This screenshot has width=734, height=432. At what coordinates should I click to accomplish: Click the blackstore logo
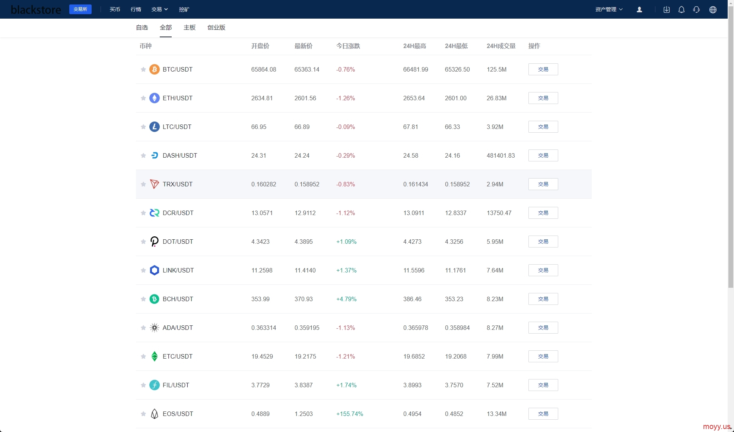(x=36, y=9)
